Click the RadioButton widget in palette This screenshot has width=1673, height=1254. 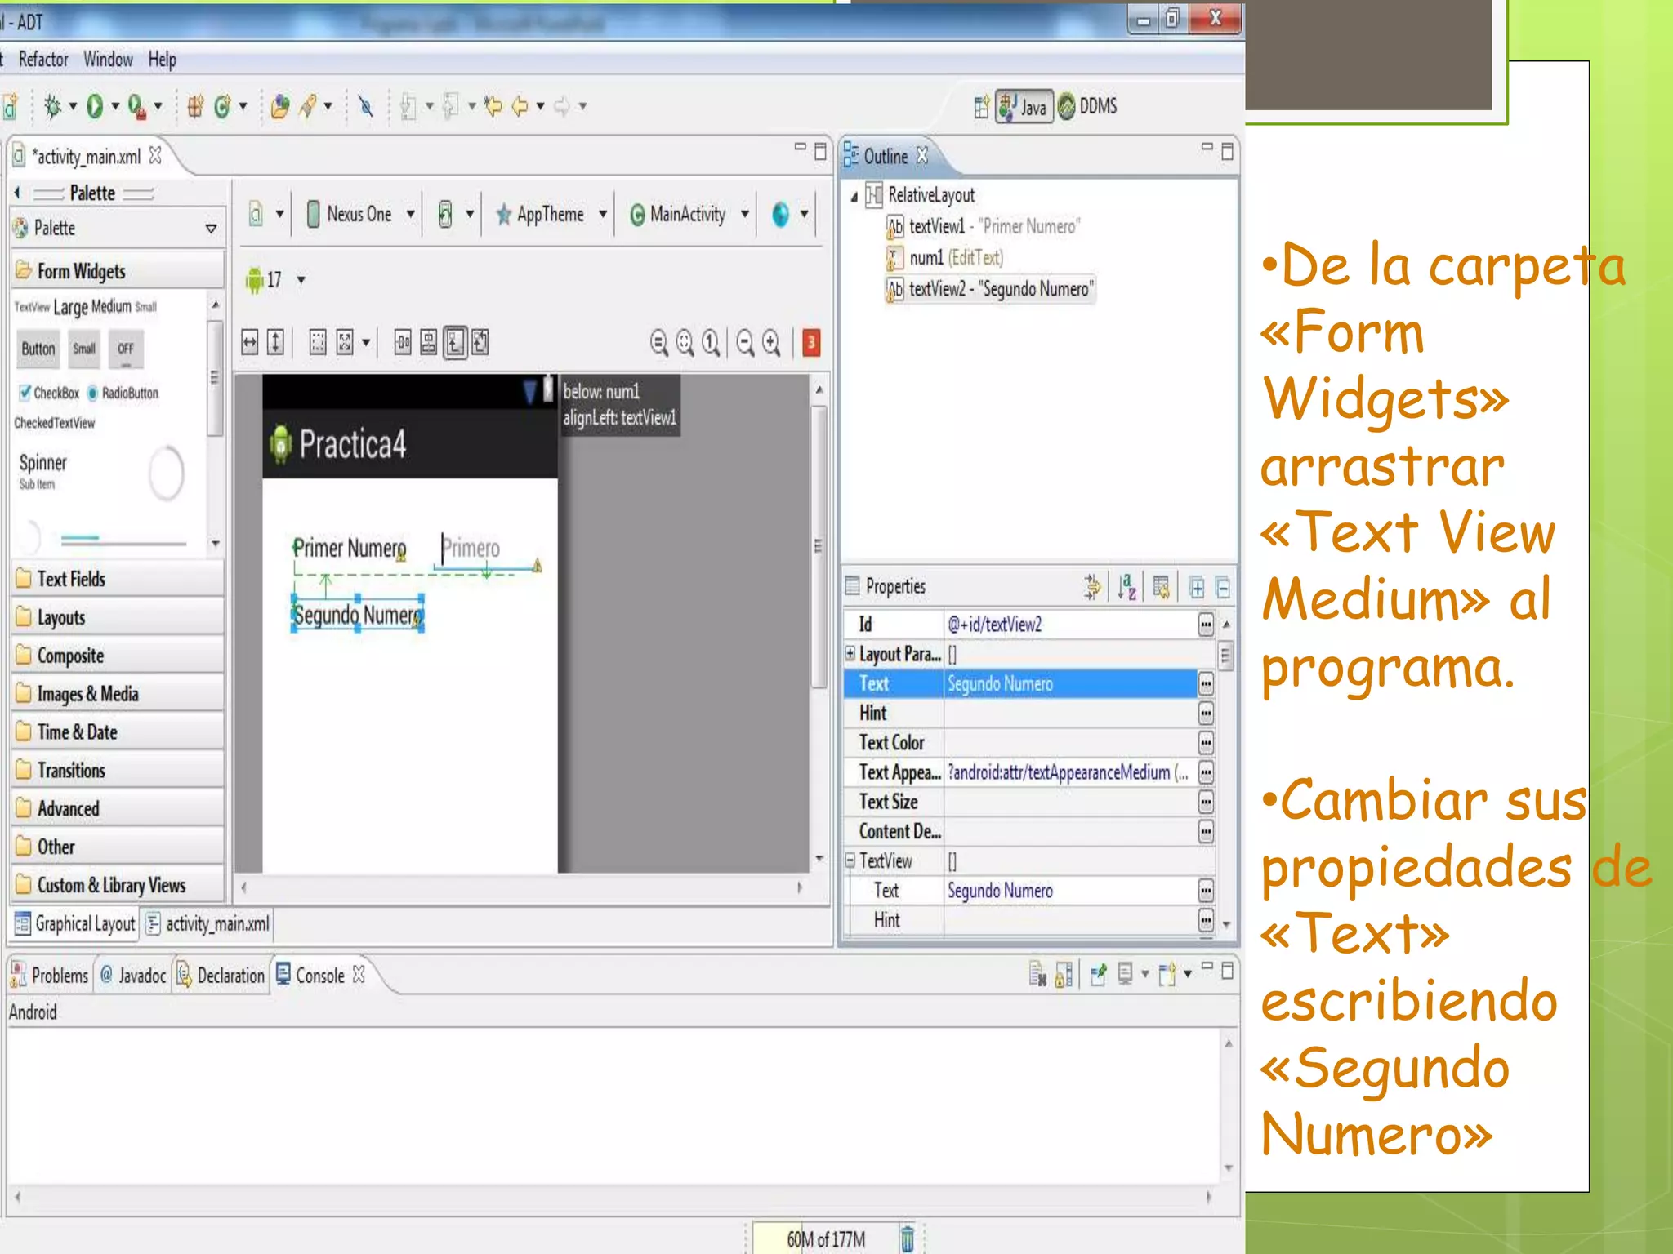pyautogui.click(x=123, y=394)
